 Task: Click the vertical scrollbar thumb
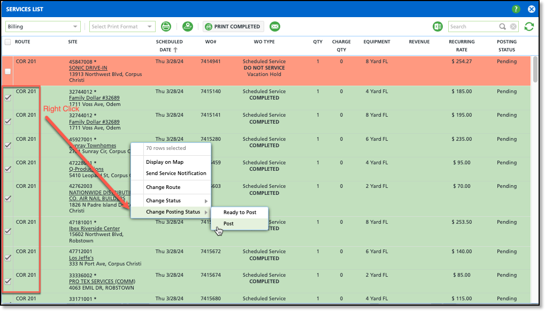535,70
